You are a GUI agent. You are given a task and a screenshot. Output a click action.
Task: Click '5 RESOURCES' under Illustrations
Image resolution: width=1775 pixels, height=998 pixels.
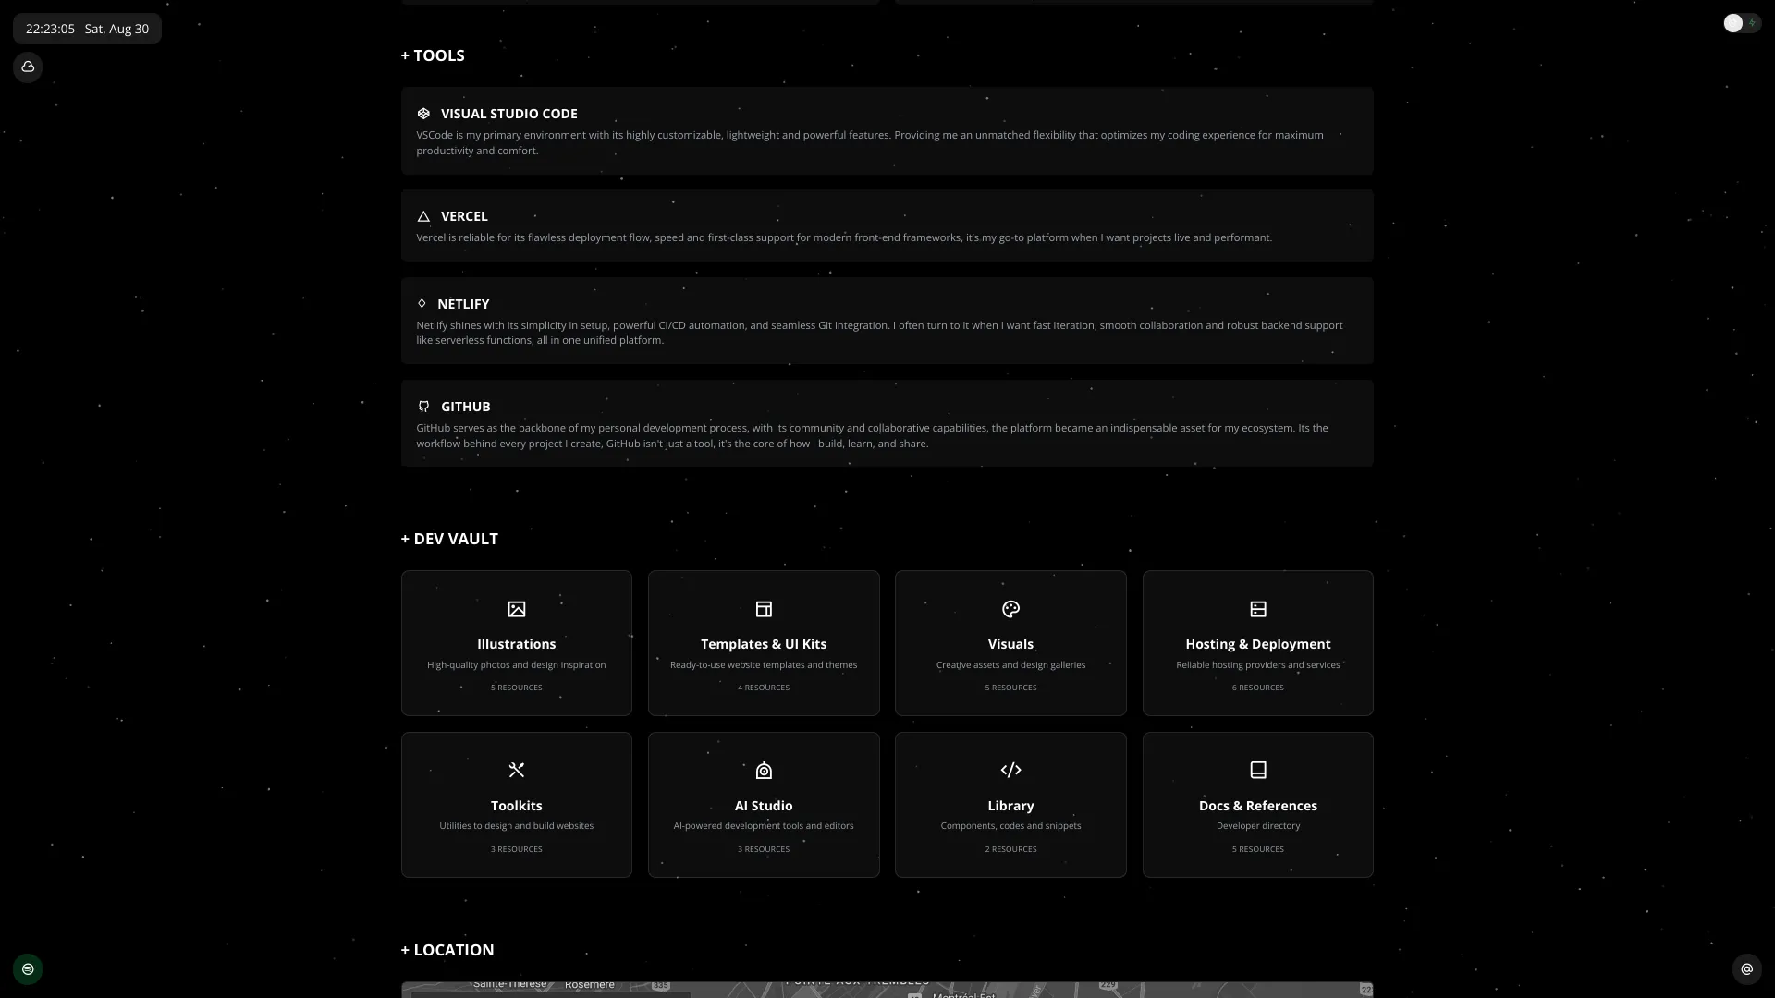coord(517,688)
